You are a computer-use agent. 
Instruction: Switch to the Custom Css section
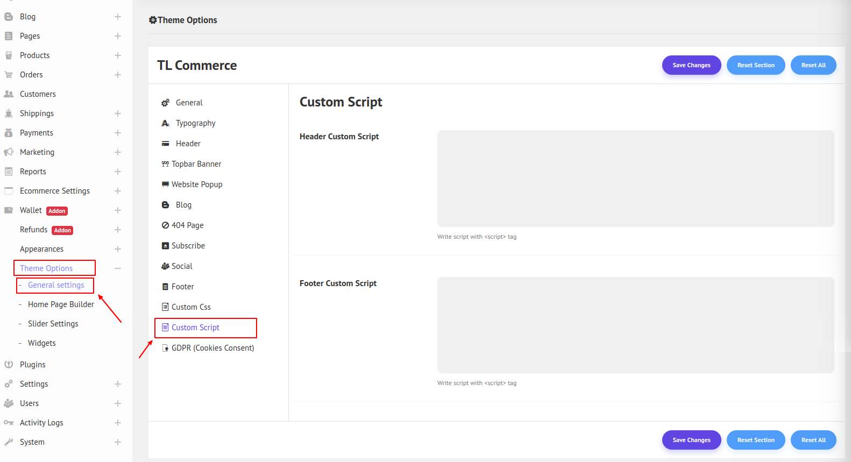click(x=191, y=307)
